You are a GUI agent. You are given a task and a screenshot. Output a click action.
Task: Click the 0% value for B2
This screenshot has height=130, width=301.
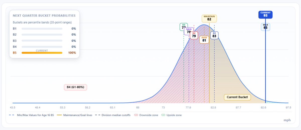click(x=74, y=35)
